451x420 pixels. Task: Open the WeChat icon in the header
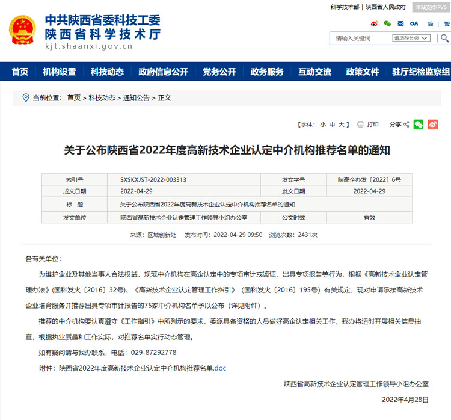click(x=387, y=23)
